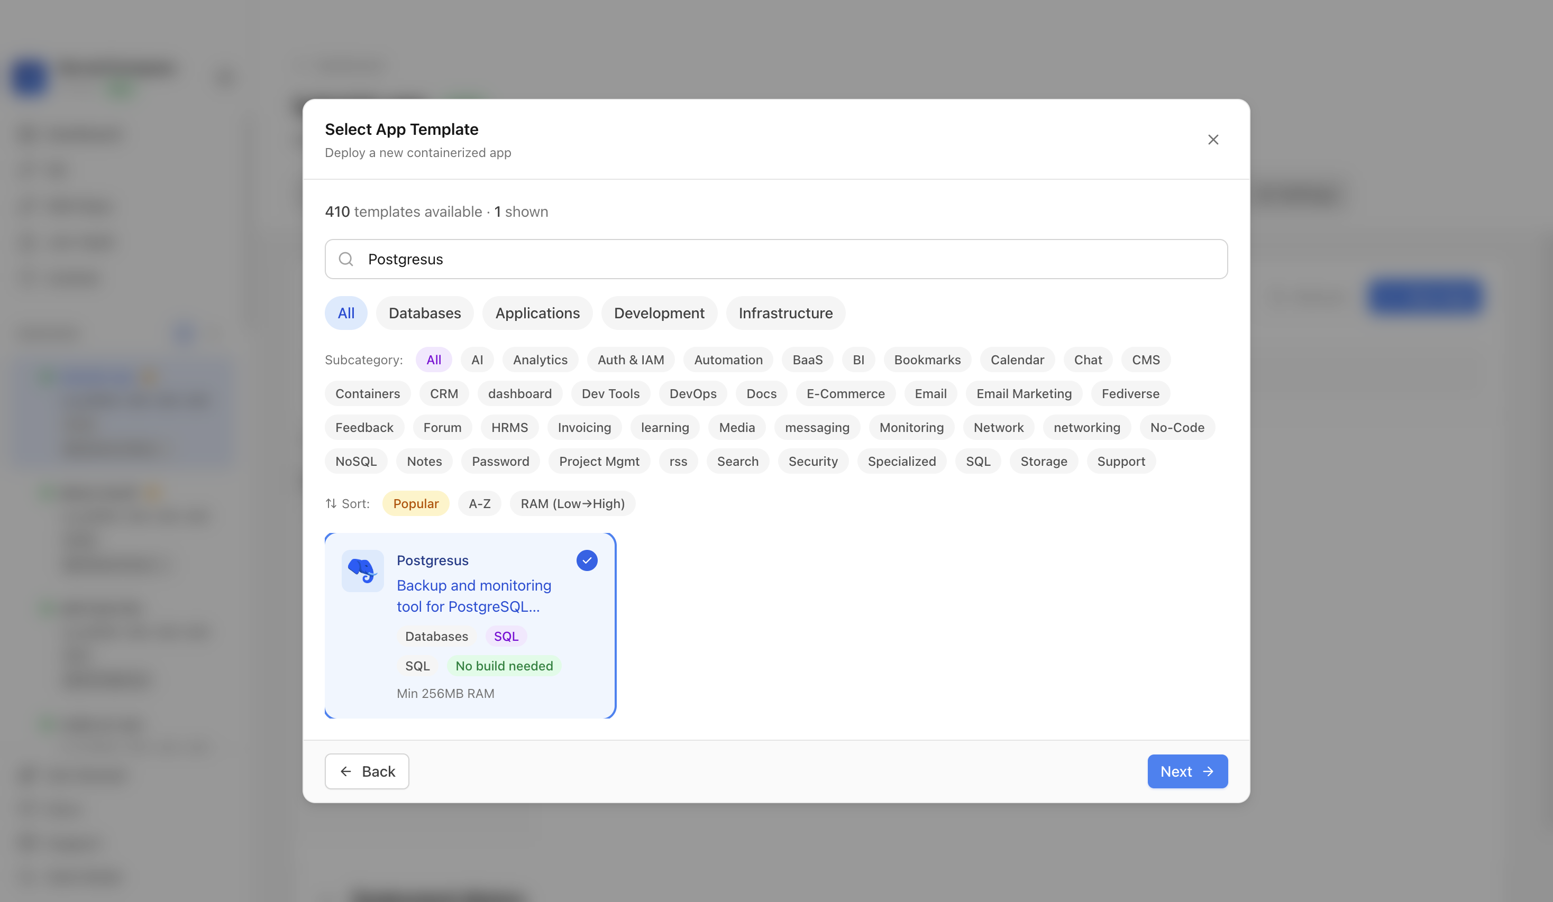1553x902 pixels.
Task: Click the Postgresus template card title
Action: (x=433, y=560)
